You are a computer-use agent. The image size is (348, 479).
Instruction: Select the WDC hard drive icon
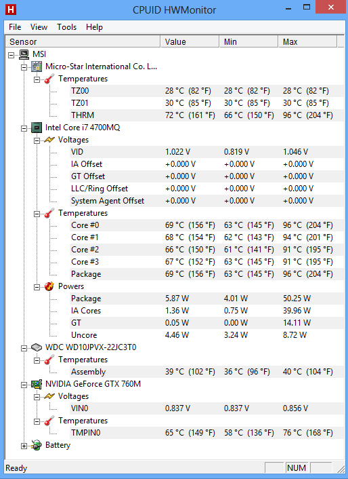[37, 347]
